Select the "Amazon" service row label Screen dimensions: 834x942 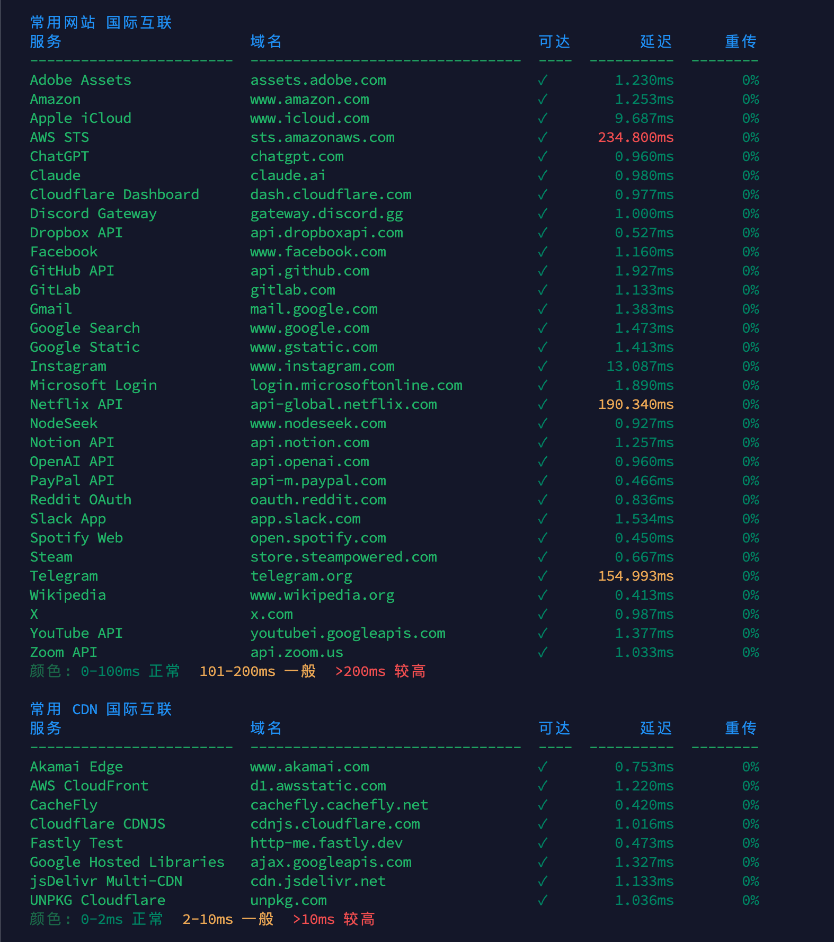coord(55,99)
